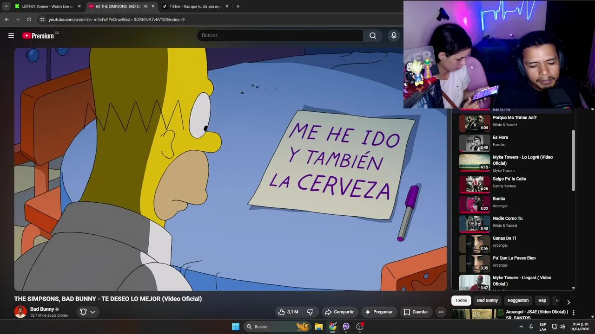Screen dimensions: 595x334
Task: Select the Bad Bunny filter chip
Action: tap(487, 300)
